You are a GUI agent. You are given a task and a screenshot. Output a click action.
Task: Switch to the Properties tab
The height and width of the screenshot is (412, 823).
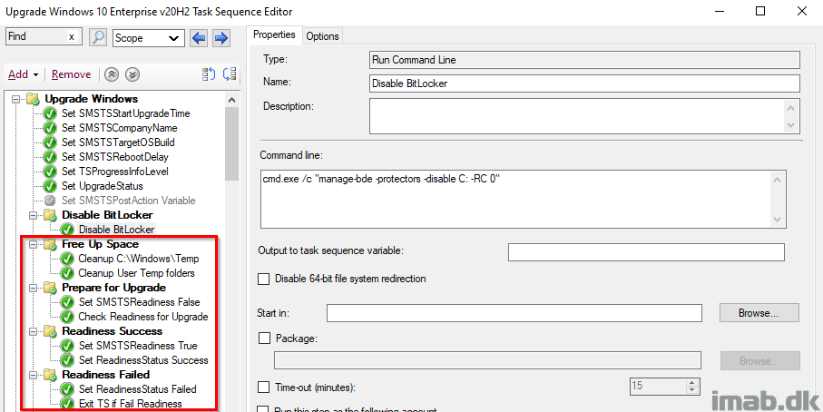pyautogui.click(x=274, y=34)
